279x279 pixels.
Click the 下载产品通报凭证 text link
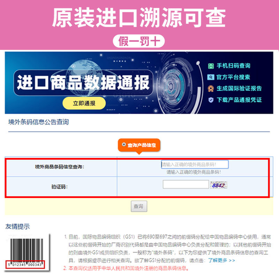(x=239, y=100)
